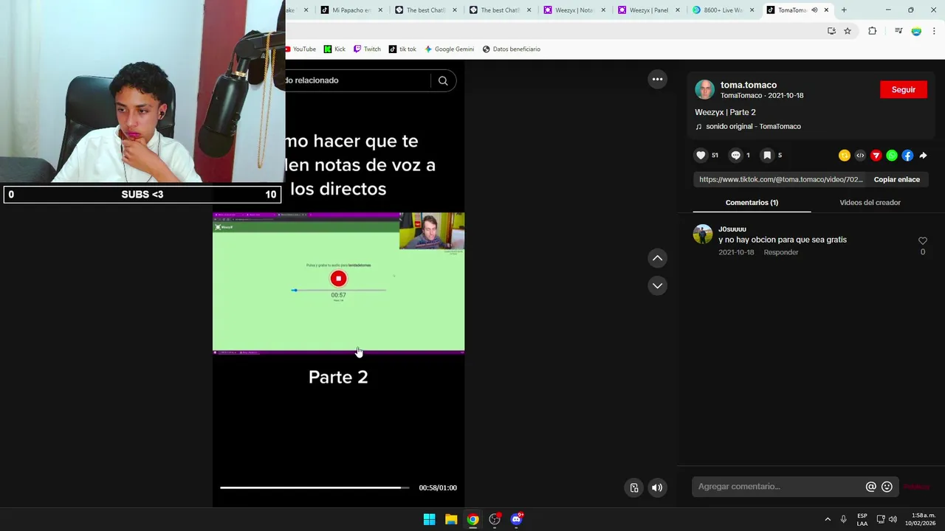
Task: Open the Chrome three-dot menu
Action: click(934, 31)
